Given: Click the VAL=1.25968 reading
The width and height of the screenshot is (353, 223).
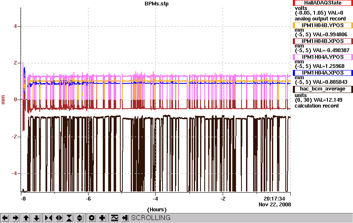Looking at the screenshot, I should pos(328,66).
